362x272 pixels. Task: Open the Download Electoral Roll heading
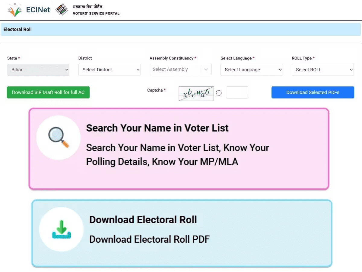143,219
